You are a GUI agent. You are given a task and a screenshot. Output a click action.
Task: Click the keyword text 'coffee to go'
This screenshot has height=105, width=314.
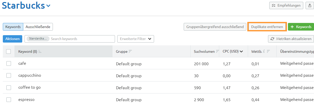pyautogui.click(x=29, y=87)
